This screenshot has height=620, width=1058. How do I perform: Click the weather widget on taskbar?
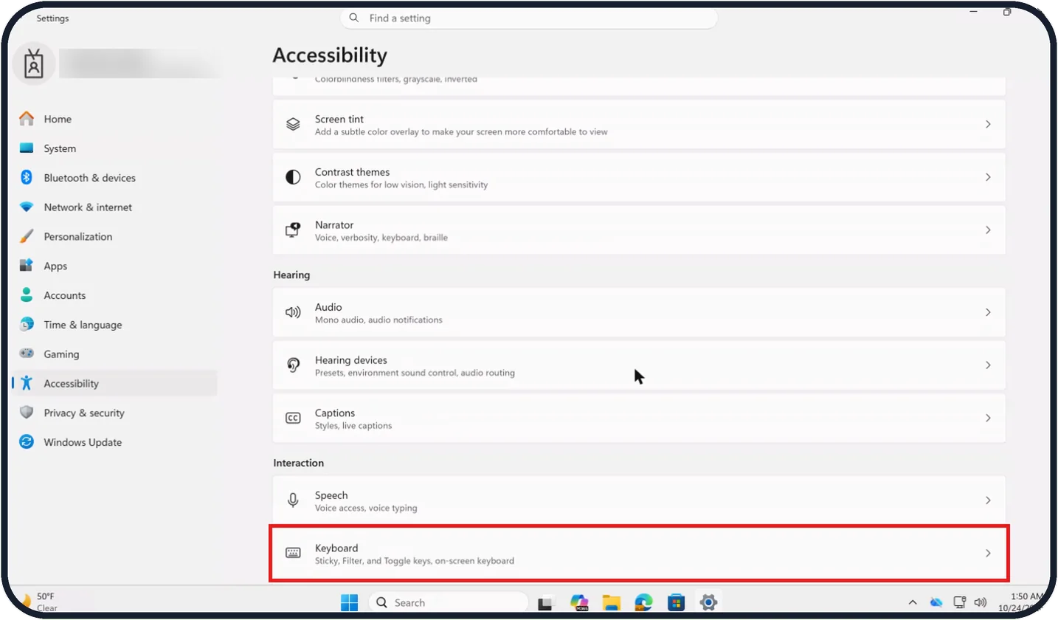tap(38, 602)
